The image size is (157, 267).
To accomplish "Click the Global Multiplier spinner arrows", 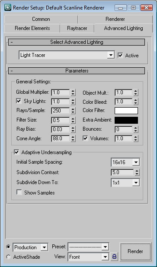I will click(73, 92).
